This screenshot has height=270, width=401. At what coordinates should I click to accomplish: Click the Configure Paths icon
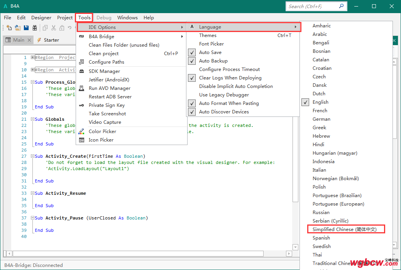click(81, 62)
